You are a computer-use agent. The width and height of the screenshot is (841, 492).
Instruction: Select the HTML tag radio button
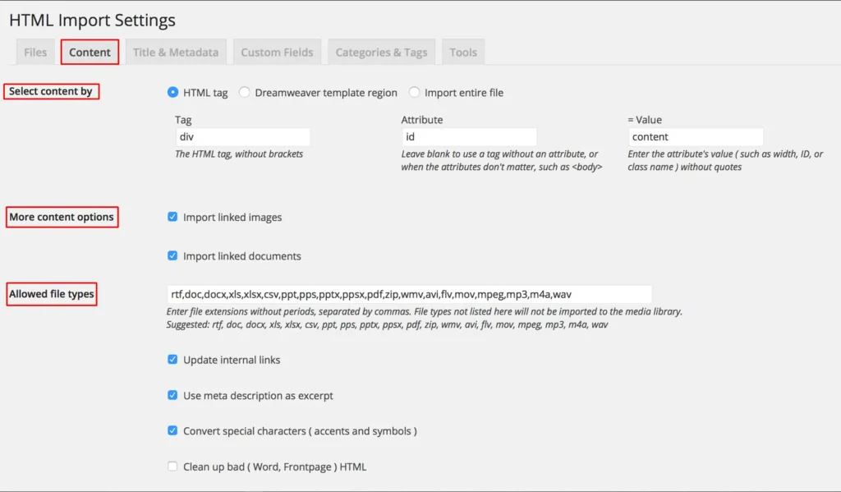pyautogui.click(x=172, y=92)
